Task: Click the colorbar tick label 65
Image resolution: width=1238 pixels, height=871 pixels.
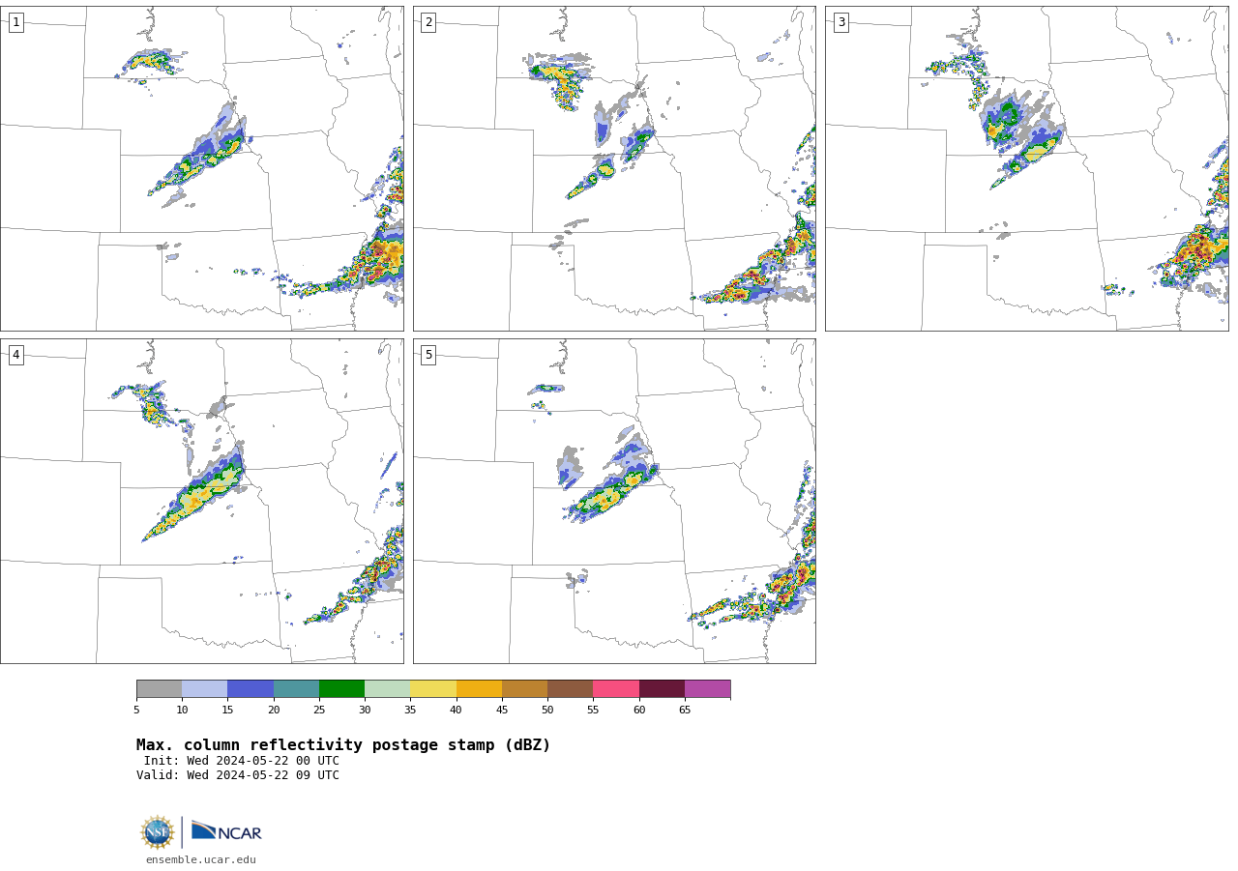Action: 685,711
